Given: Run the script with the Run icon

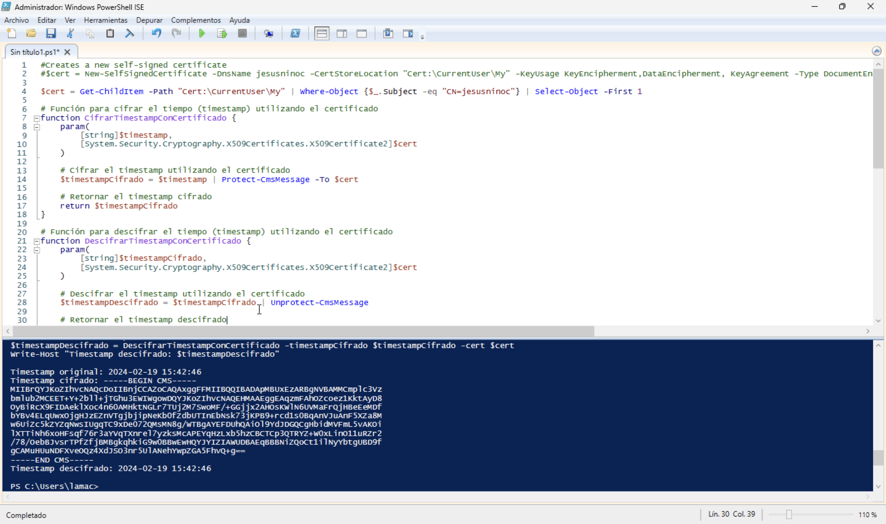Looking at the screenshot, I should click(x=202, y=33).
